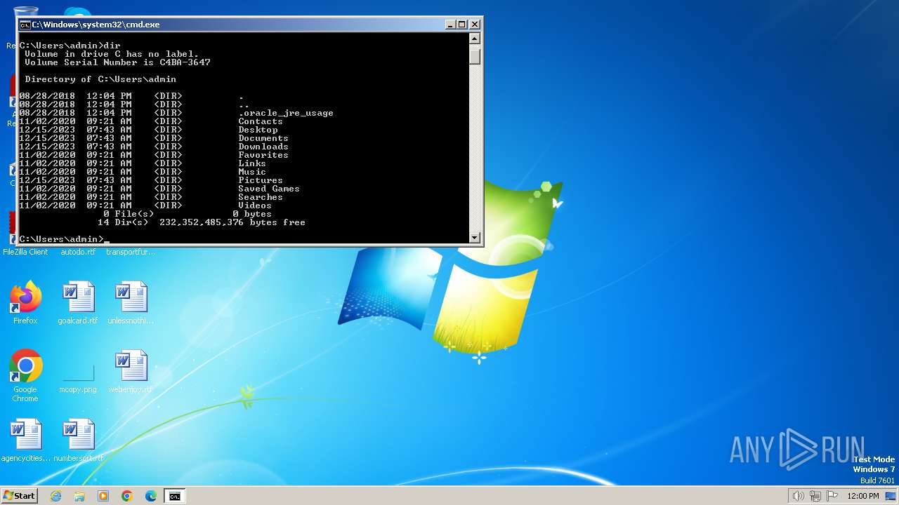This screenshot has height=505, width=899.
Task: Click '232,352,485,376 bytes free' text
Action: [x=232, y=222]
